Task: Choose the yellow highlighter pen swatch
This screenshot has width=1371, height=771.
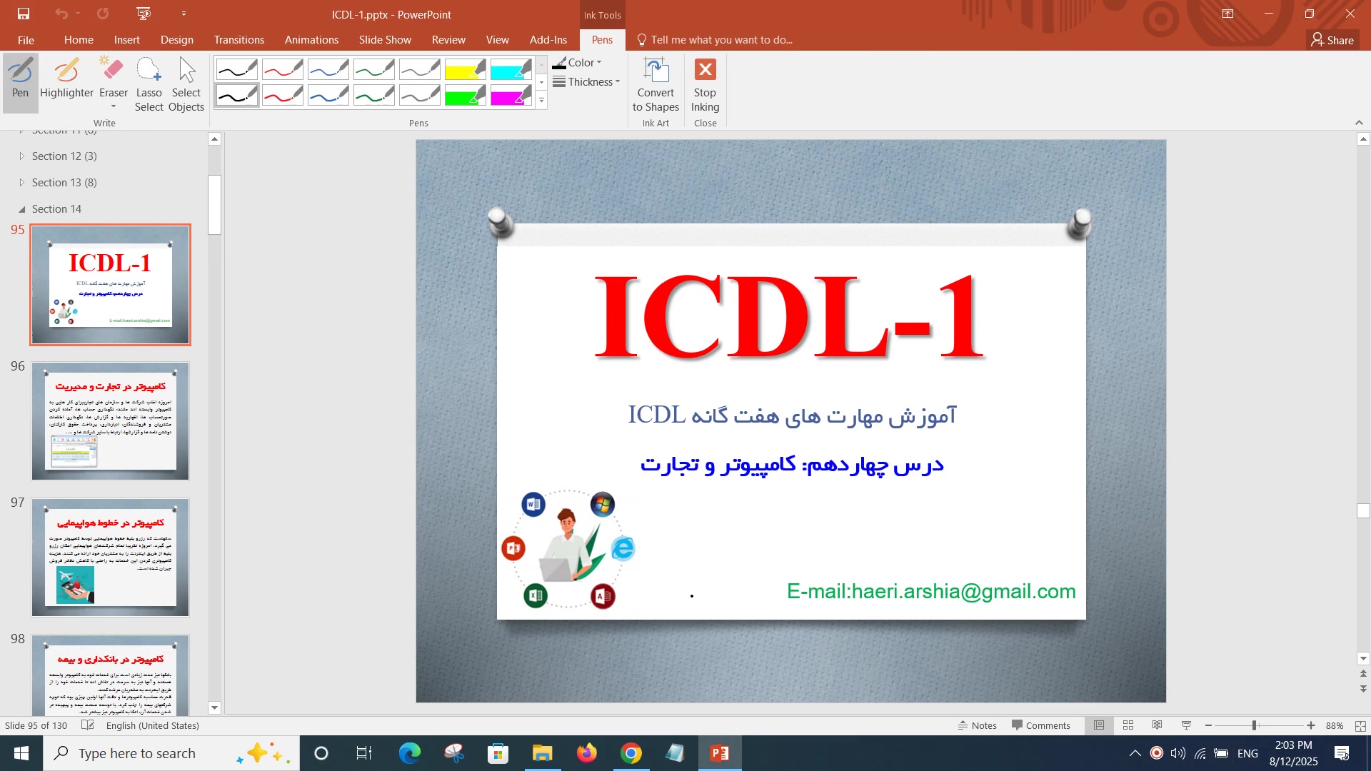Action: (465, 69)
